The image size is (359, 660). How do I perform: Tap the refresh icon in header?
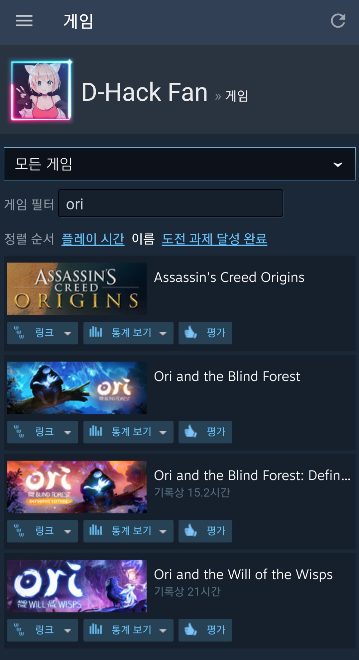[x=338, y=21]
